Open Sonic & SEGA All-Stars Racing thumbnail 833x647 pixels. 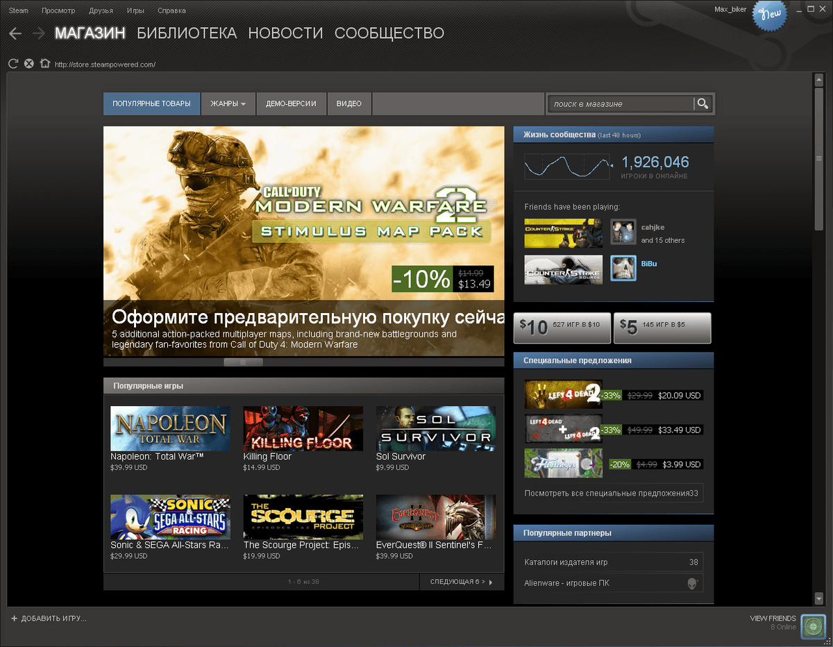click(170, 517)
